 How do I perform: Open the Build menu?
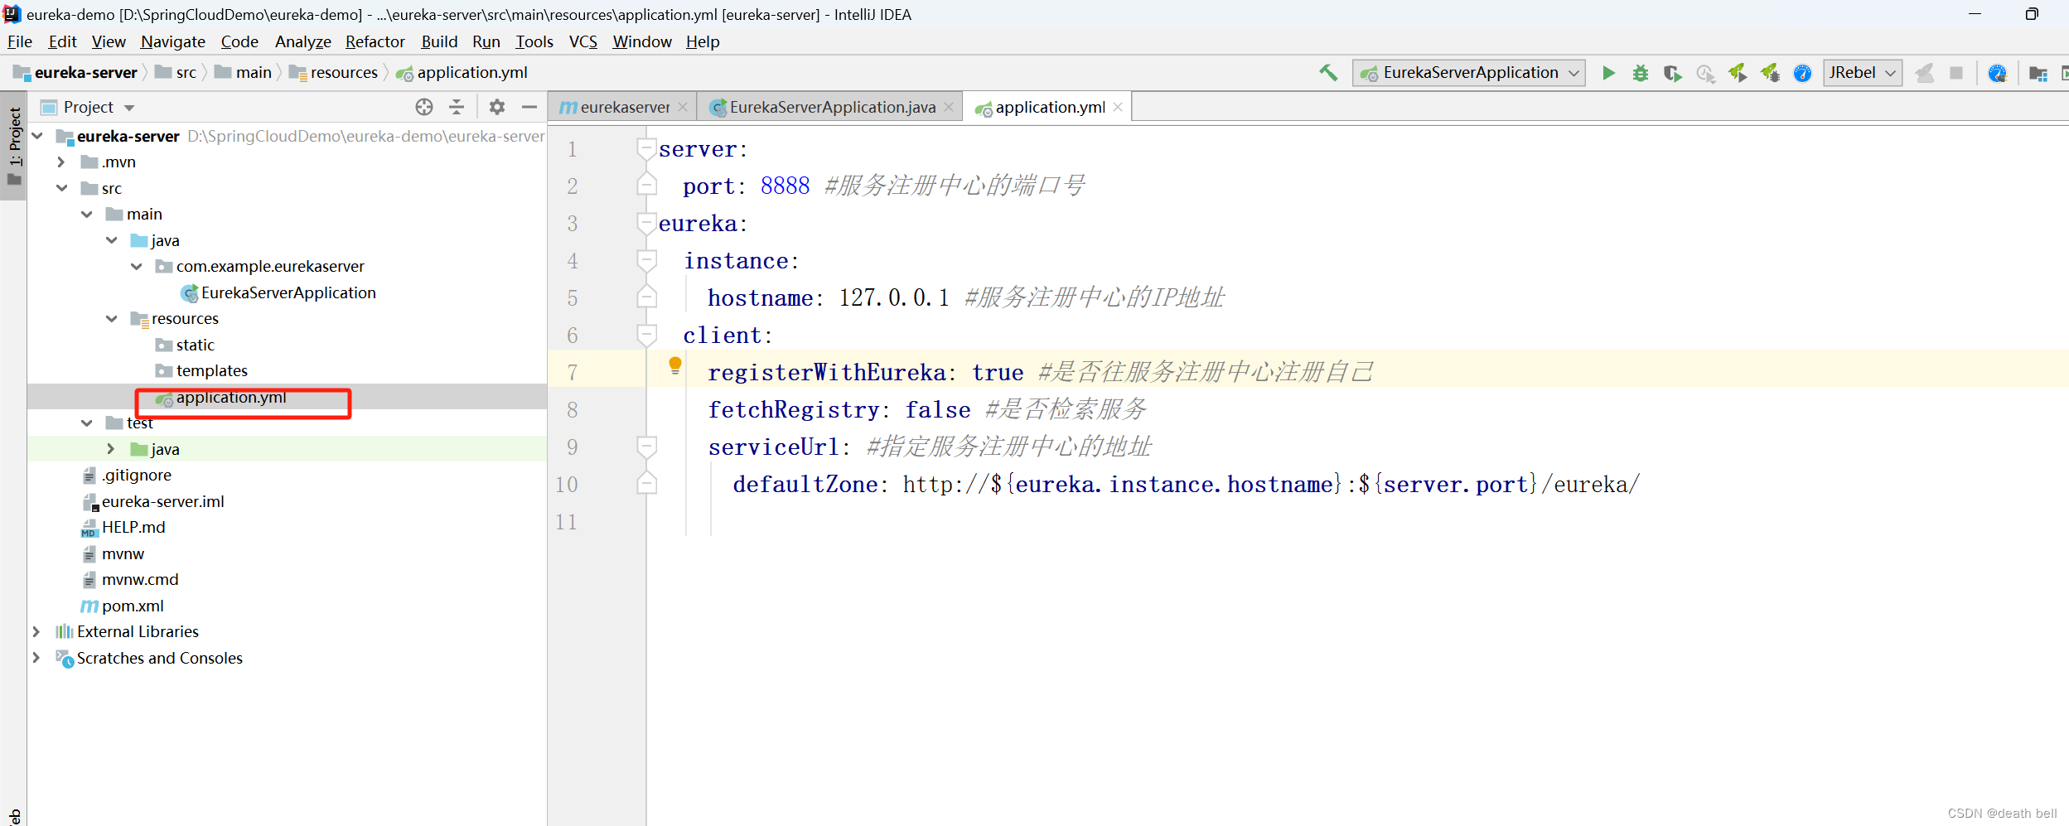click(439, 41)
